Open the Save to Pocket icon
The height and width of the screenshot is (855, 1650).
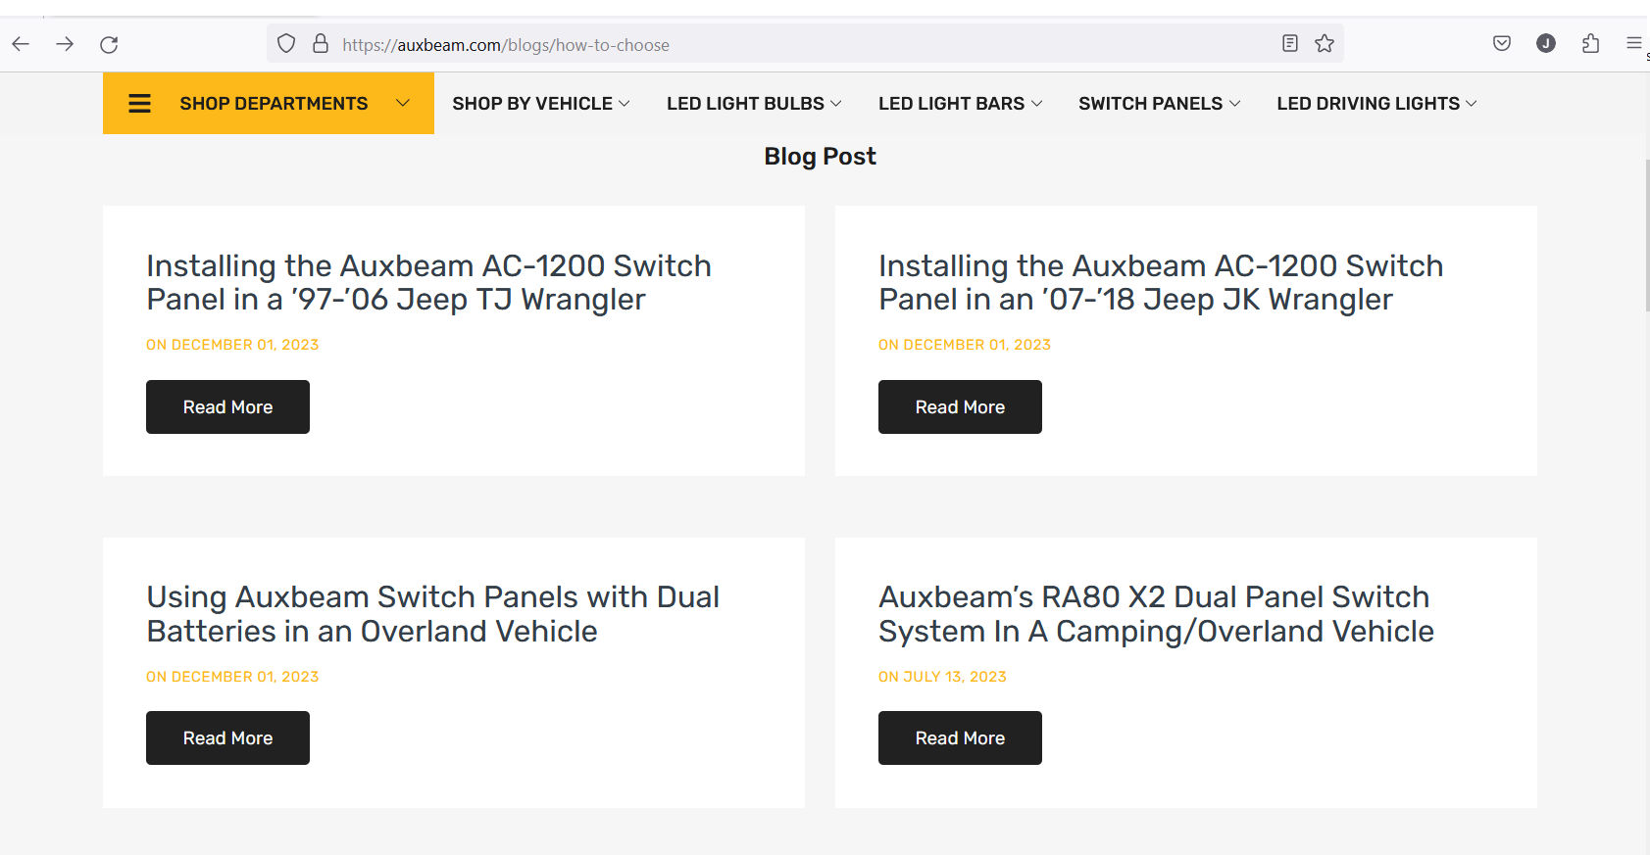[1501, 43]
